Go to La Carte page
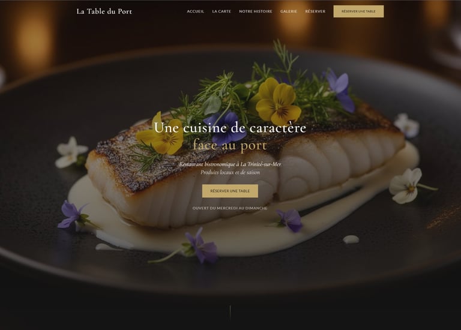The width and height of the screenshot is (461, 330). [x=221, y=11]
